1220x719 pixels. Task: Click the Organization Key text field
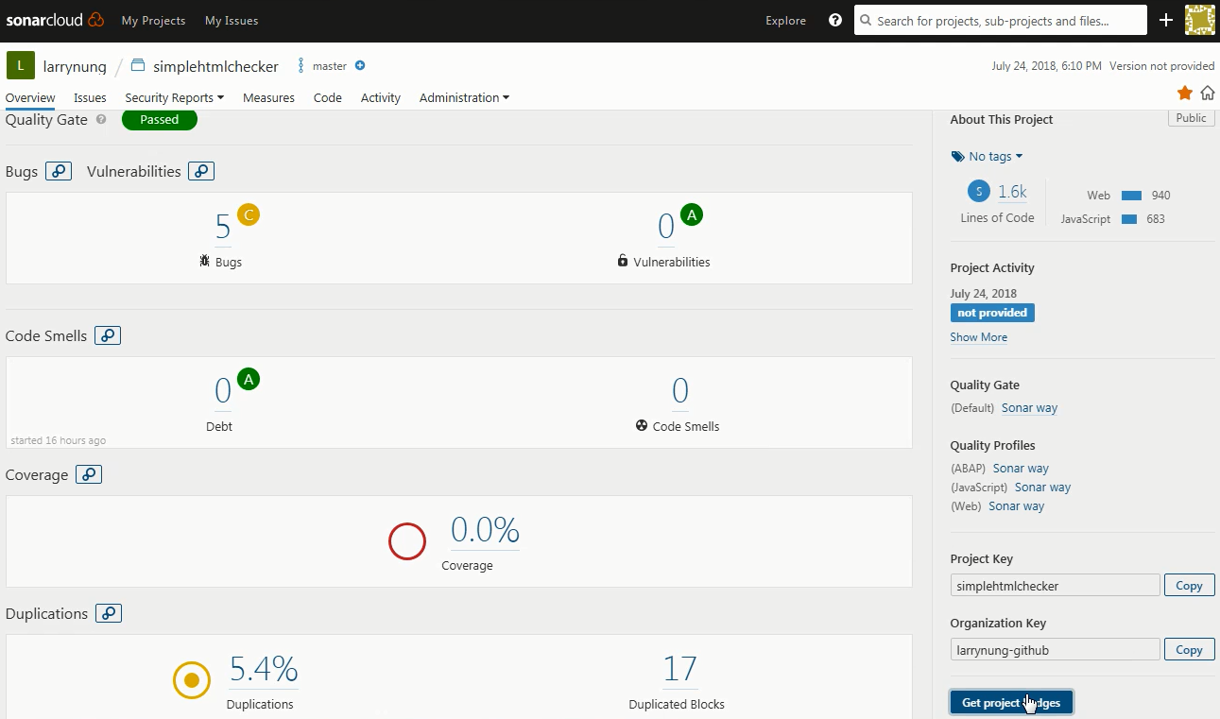(x=1055, y=650)
